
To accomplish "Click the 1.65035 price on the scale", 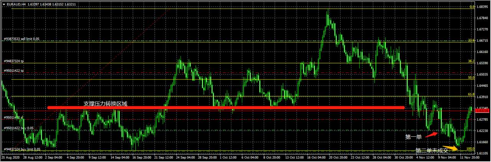I will pos(483,74).
